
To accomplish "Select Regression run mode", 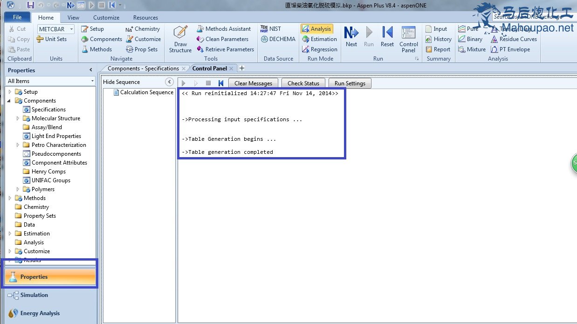I will 319,49.
